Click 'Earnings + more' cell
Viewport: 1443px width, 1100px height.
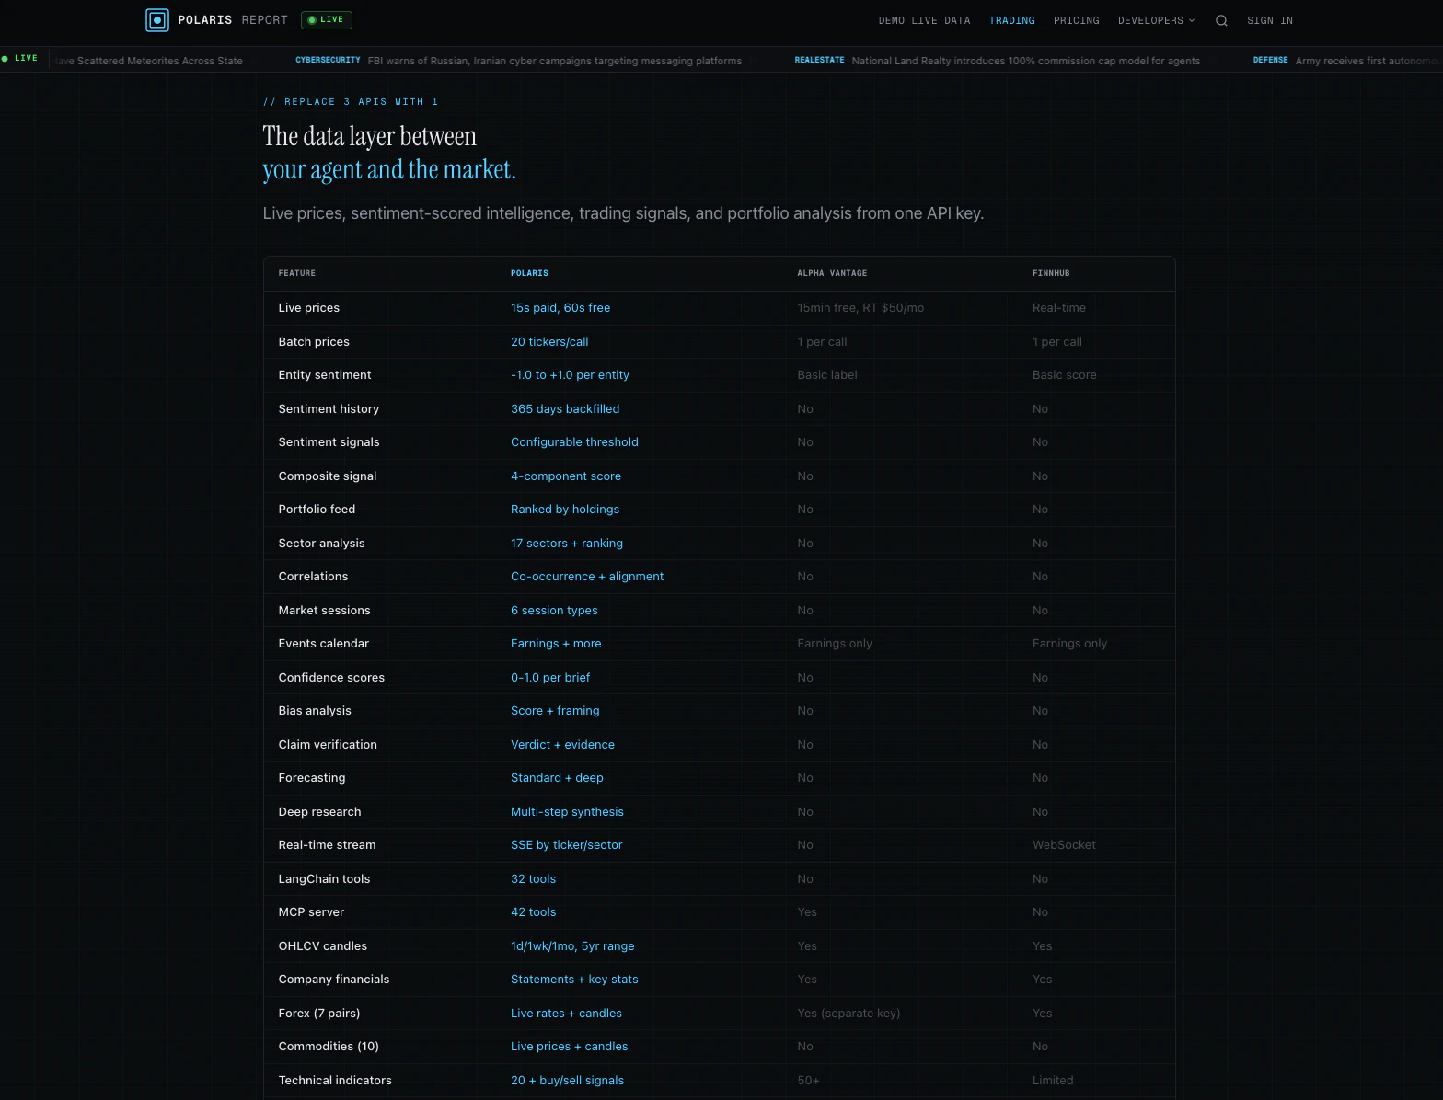(556, 644)
